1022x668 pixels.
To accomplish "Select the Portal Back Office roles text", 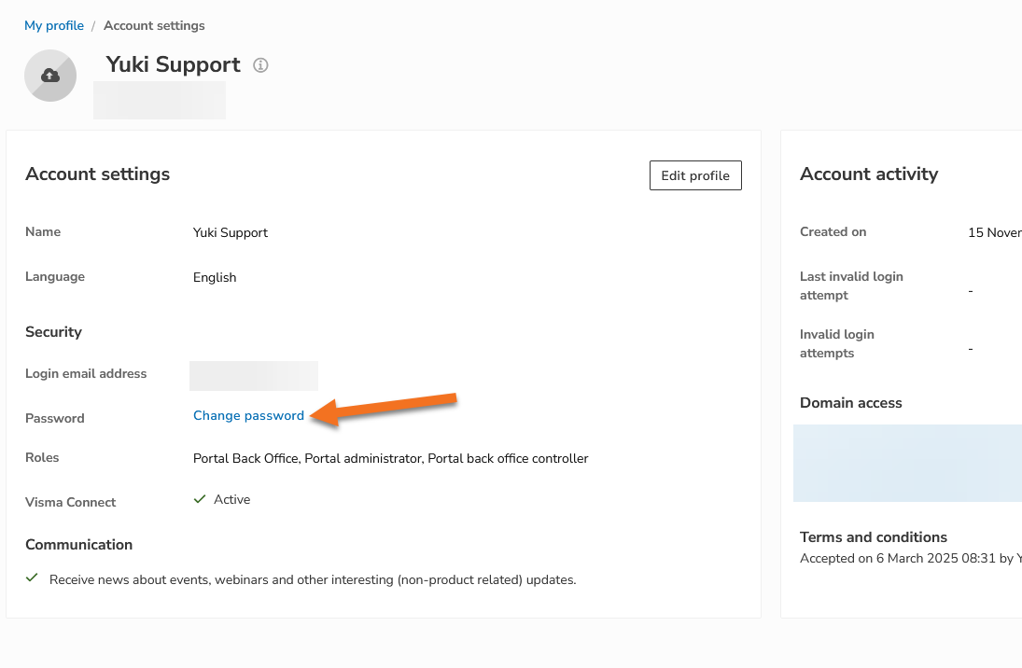I will click(x=390, y=458).
